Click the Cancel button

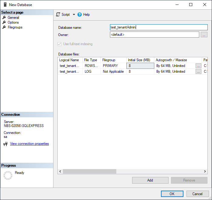[x=197, y=194]
